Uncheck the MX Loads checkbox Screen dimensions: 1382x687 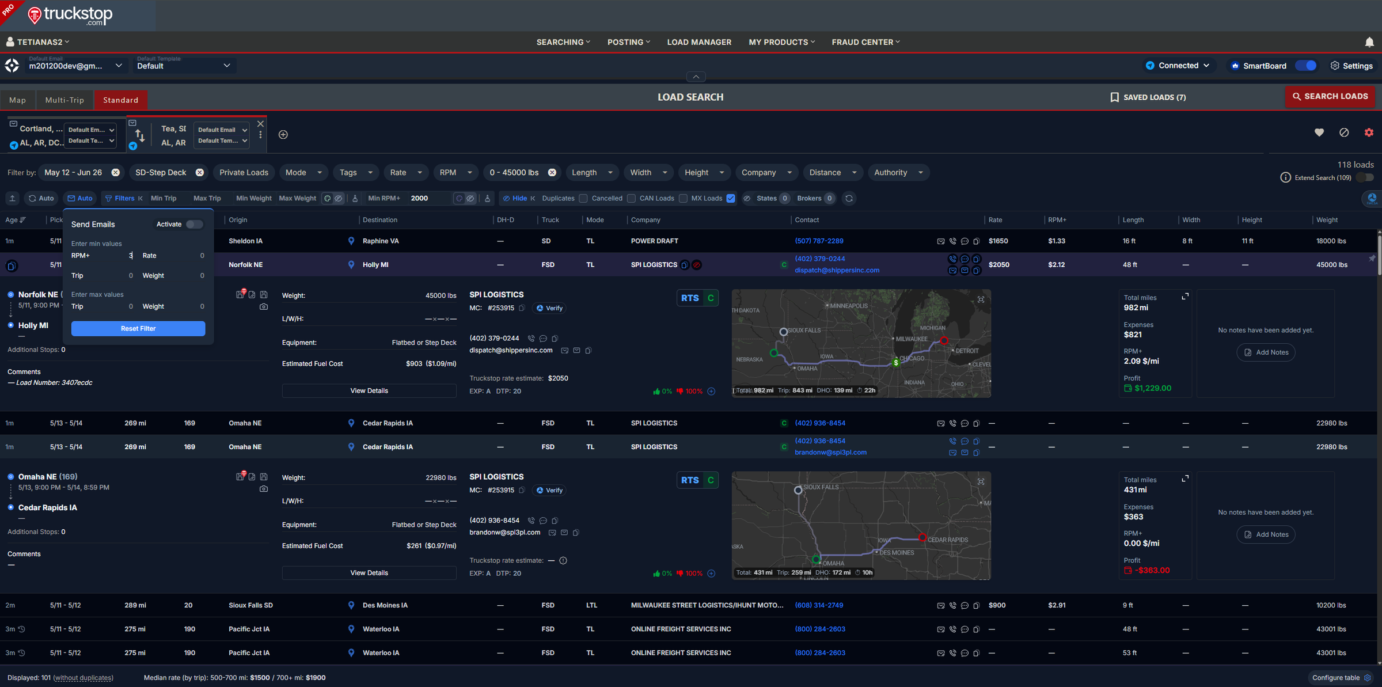pyautogui.click(x=731, y=199)
